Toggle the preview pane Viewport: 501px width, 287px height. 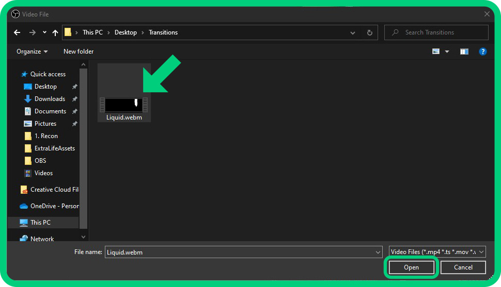pyautogui.click(x=464, y=52)
